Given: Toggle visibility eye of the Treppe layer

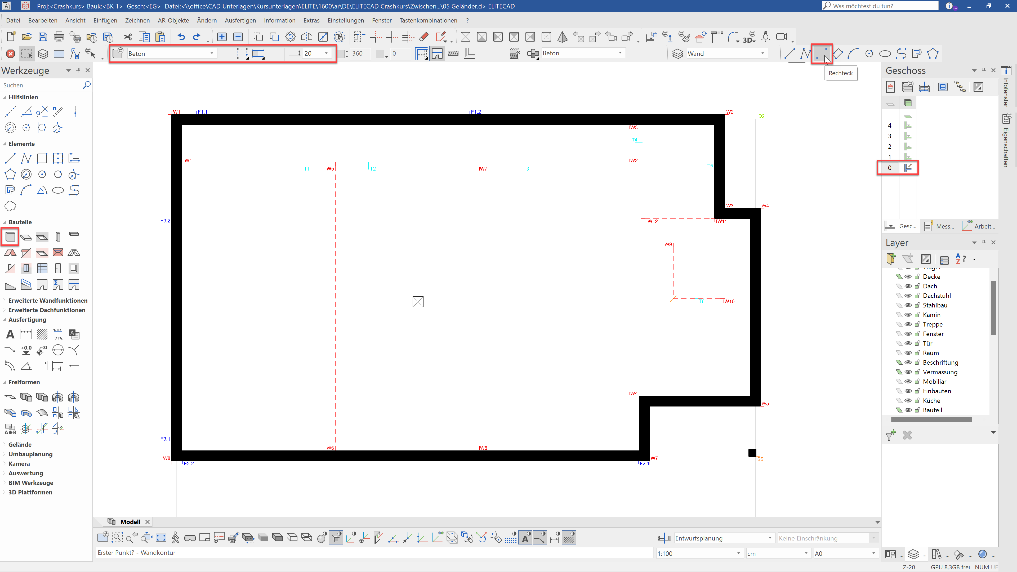Looking at the screenshot, I should pyautogui.click(x=908, y=324).
